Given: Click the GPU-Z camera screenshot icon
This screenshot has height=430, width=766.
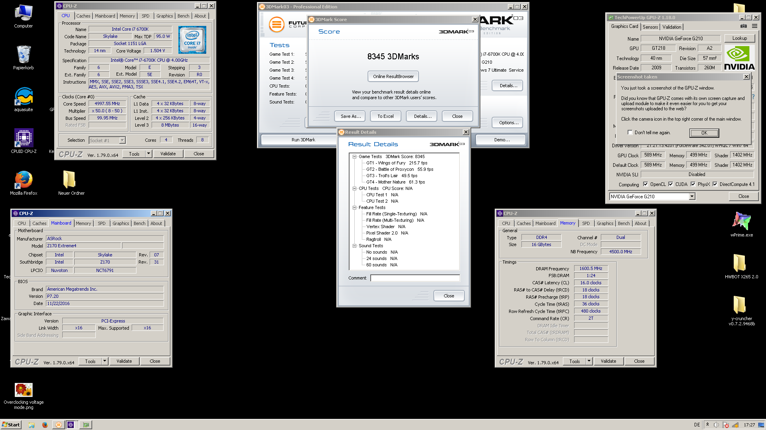Looking at the screenshot, I should 744,26.
